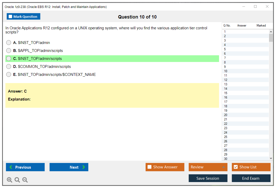The width and height of the screenshot is (277, 189).
Task: Choose option C $INST_TOP/admin/scripts
Action: tap(9, 59)
